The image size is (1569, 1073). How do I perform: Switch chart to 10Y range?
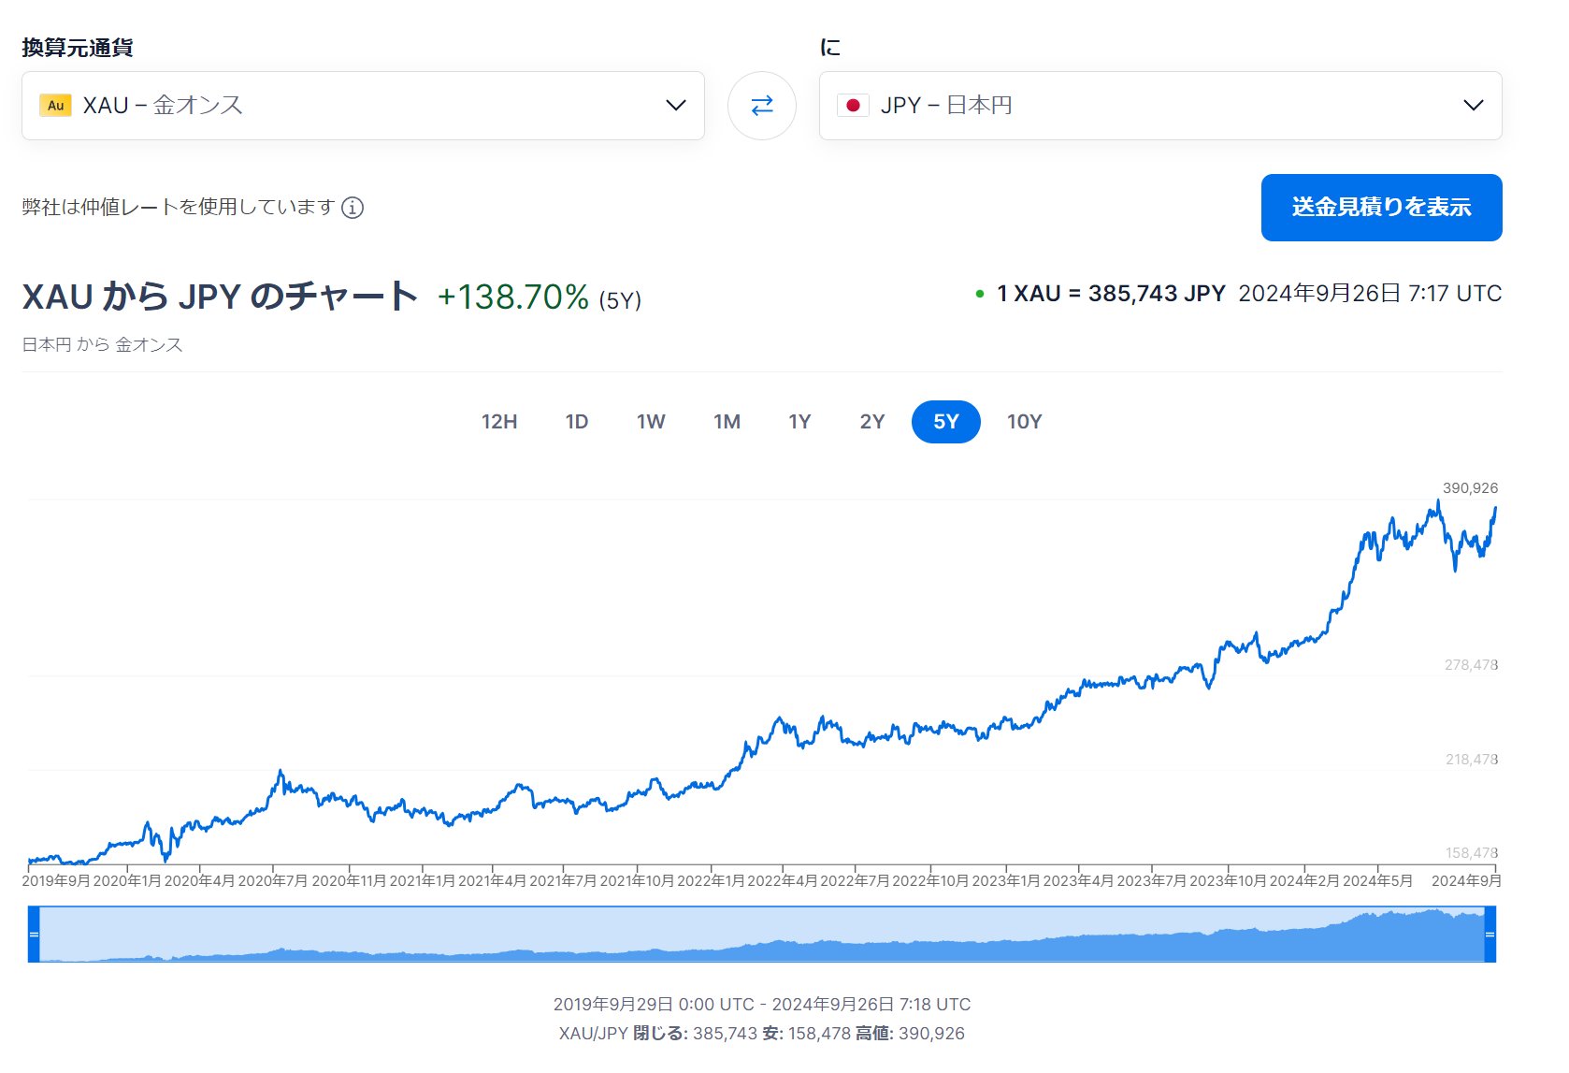click(x=1024, y=422)
